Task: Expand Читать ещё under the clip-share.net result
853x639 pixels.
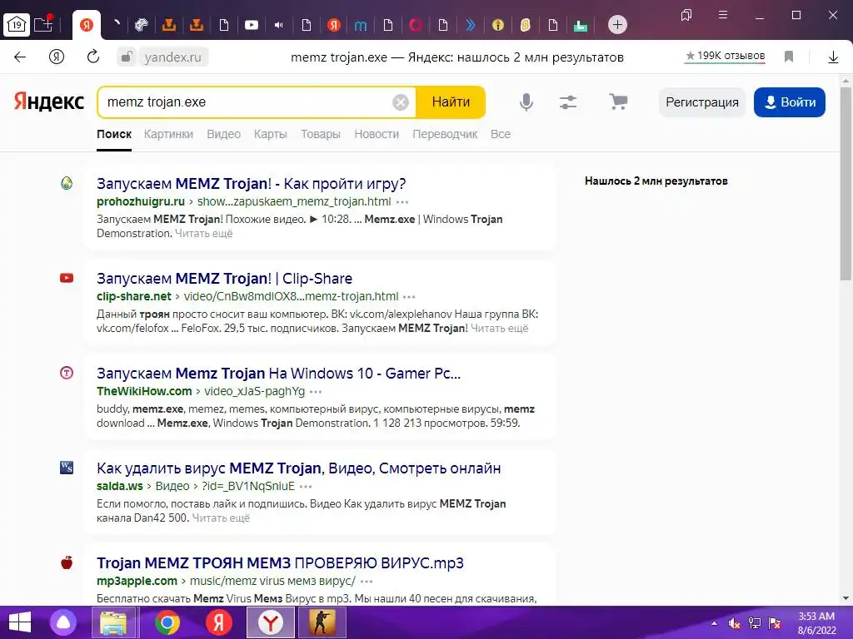Action: pos(500,328)
